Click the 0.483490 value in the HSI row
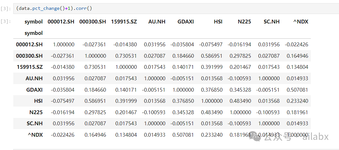The height and width of the screenshot is (150, 339). coord(240,101)
